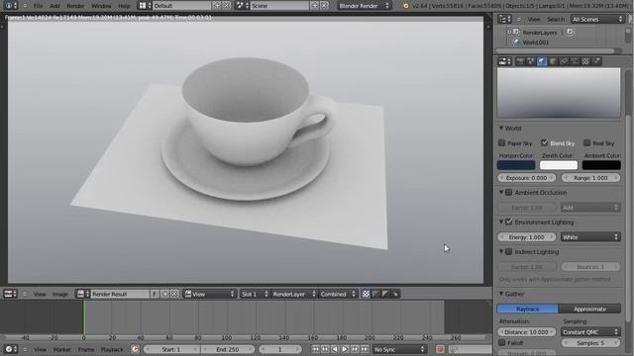
Task: Click the screen layout browse icon
Action: 145,6
